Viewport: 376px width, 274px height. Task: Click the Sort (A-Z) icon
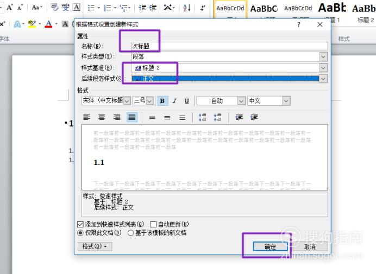click(x=187, y=8)
